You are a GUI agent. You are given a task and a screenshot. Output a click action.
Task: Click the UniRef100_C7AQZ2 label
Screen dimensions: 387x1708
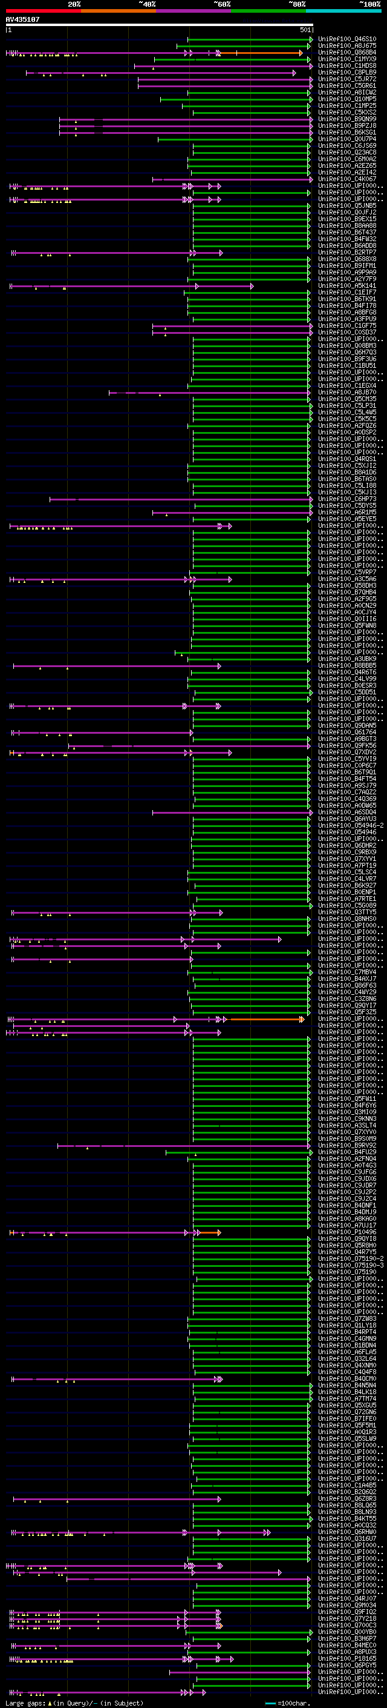click(x=347, y=793)
